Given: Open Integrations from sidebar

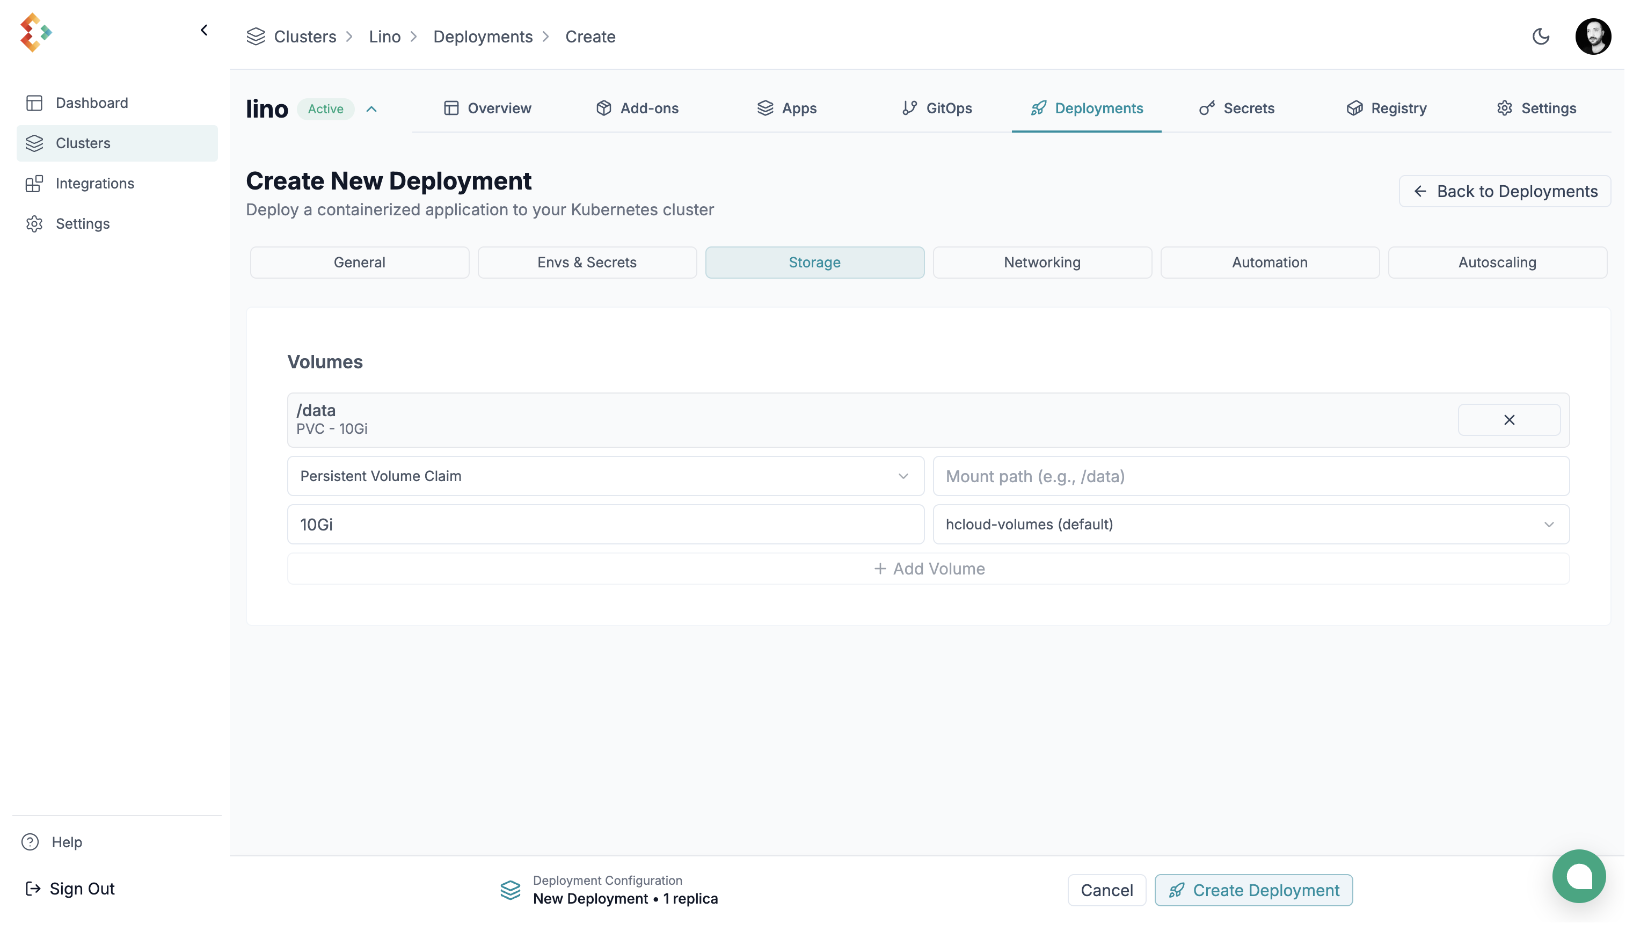Looking at the screenshot, I should point(94,184).
